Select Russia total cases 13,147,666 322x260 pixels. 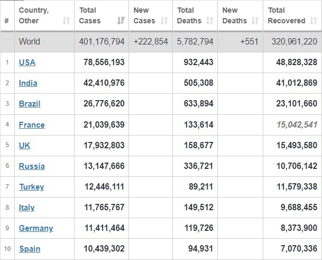[104, 166]
